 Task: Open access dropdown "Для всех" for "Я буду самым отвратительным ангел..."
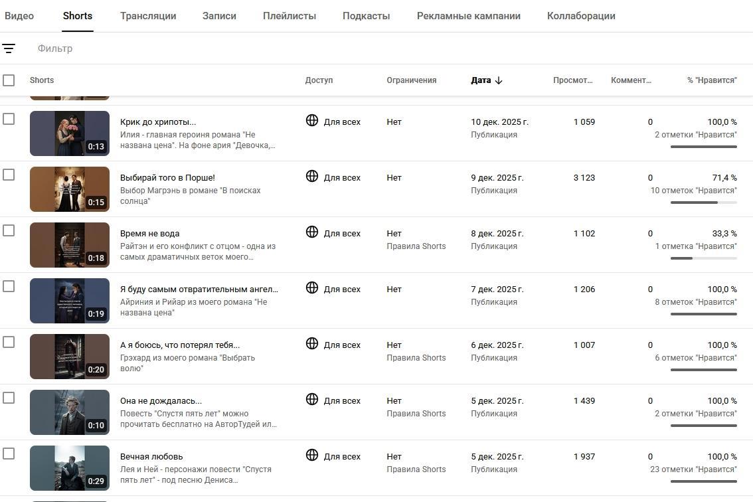tap(342, 290)
